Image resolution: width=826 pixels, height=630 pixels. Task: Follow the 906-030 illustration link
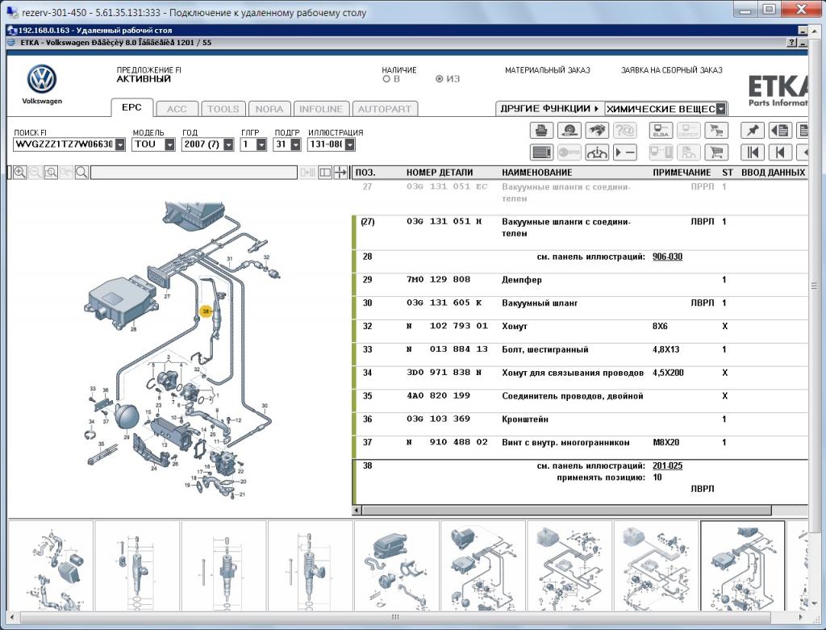[667, 257]
